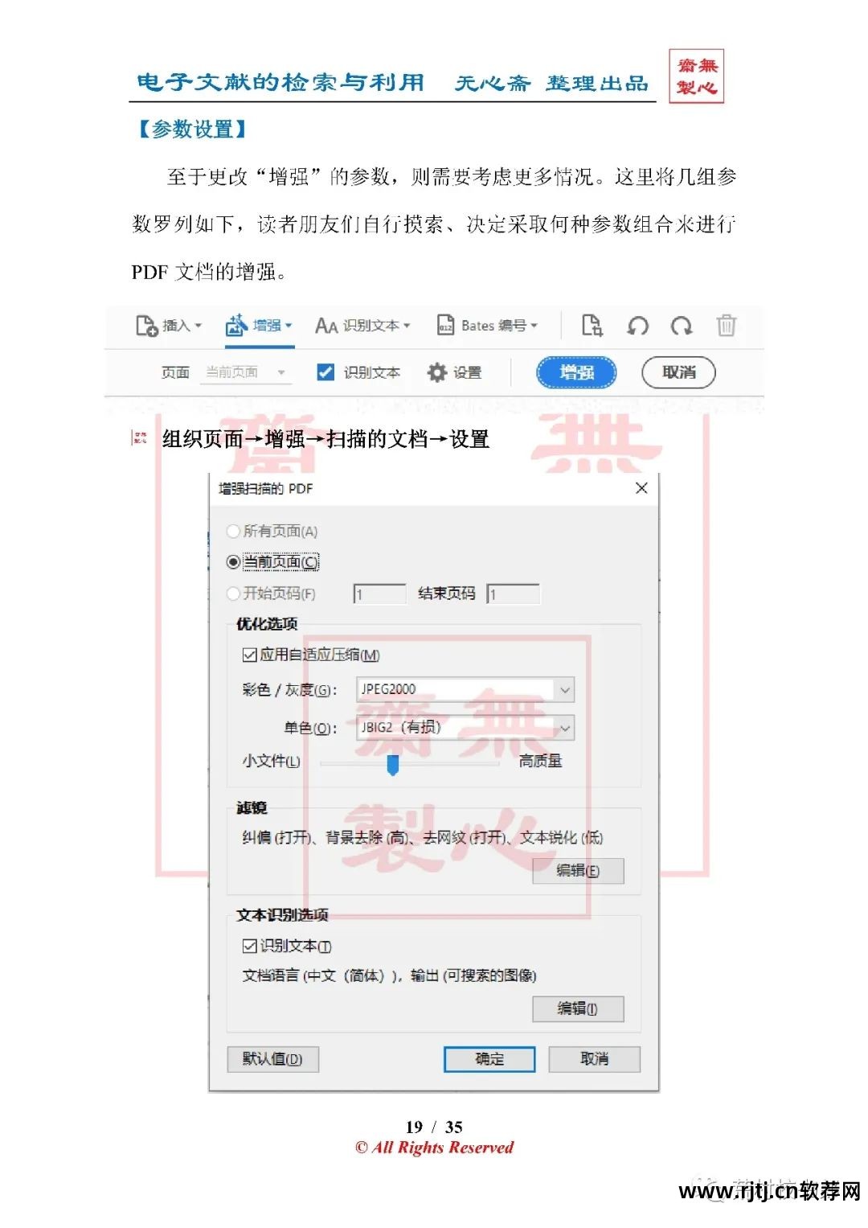Open the 单色 JBIG2 dropdown
Image resolution: width=868 pixels, height=1228 pixels.
567,729
